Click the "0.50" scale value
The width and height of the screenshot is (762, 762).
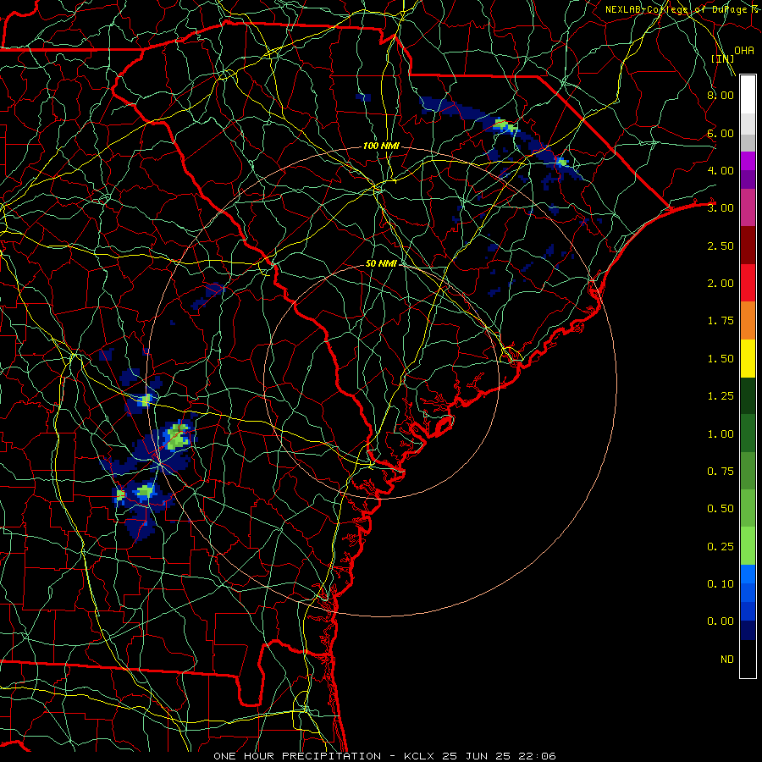point(721,509)
